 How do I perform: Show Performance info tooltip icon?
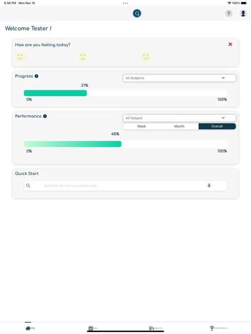click(45, 116)
